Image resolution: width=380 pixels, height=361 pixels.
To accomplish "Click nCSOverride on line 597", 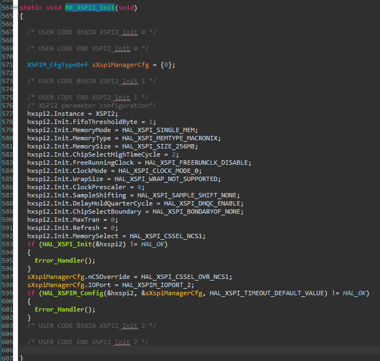I will point(109,277).
